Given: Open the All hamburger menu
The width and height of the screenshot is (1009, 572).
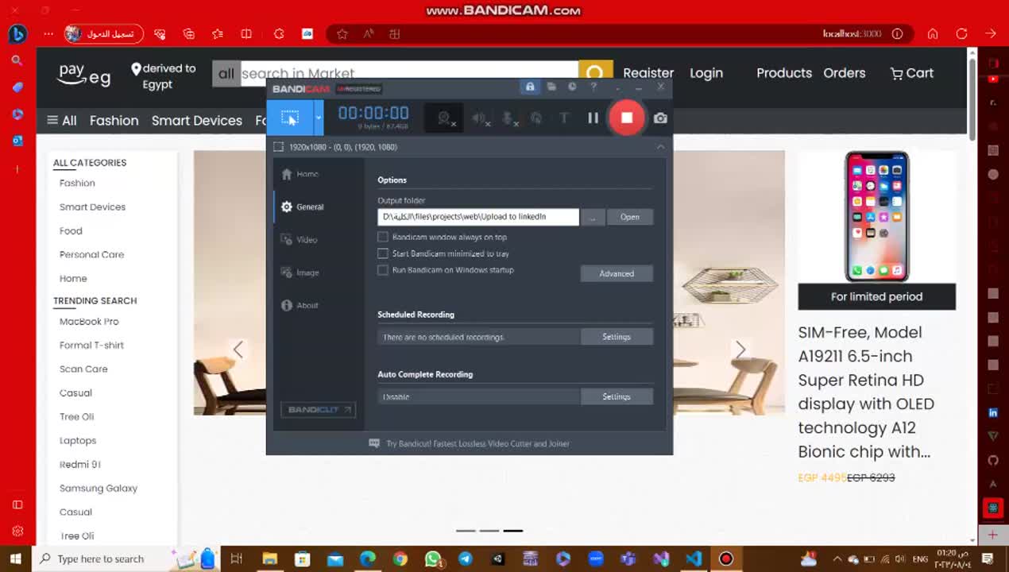Looking at the screenshot, I should pyautogui.click(x=62, y=120).
